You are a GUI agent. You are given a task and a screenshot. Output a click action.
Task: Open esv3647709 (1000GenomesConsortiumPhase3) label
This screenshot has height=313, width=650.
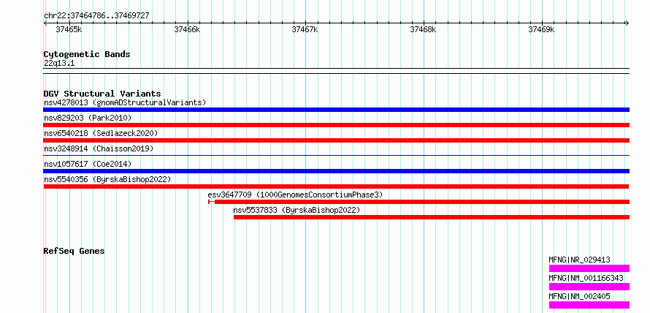click(x=295, y=195)
